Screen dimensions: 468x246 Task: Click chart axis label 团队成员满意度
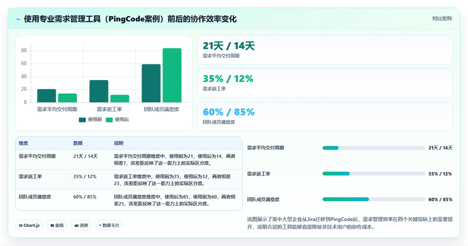coord(162,109)
